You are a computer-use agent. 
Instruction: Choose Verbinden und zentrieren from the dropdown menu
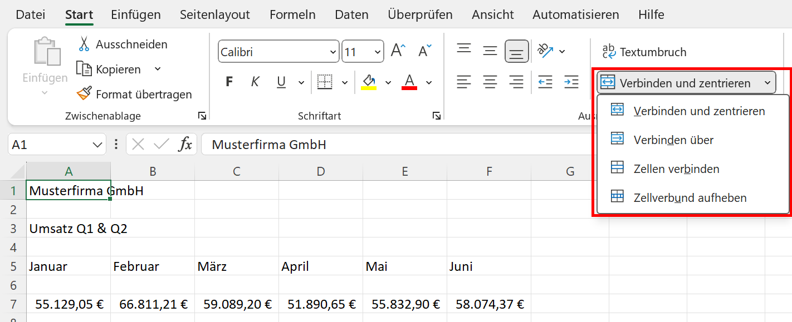pyautogui.click(x=693, y=111)
